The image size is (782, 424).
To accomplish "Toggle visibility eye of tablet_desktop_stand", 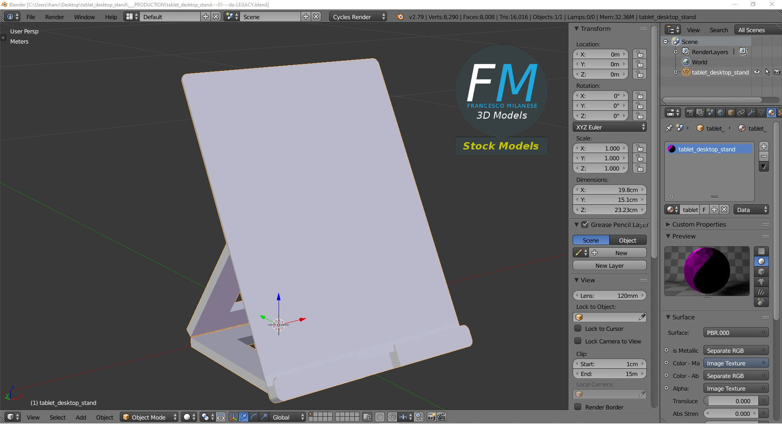I will 757,72.
